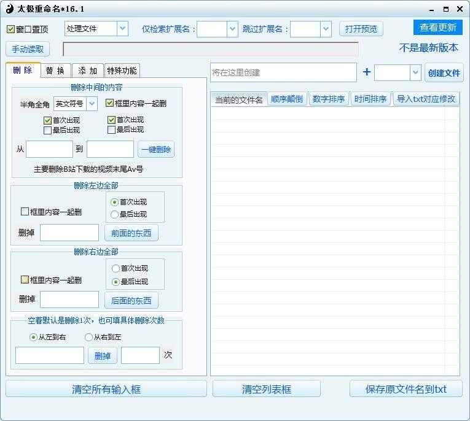The width and height of the screenshot is (470, 421).
Task: Click 导入txt对应修改 button
Action: [x=426, y=99]
